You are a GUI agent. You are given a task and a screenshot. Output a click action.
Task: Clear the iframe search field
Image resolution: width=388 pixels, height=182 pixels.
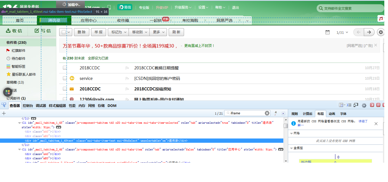pos(267,113)
